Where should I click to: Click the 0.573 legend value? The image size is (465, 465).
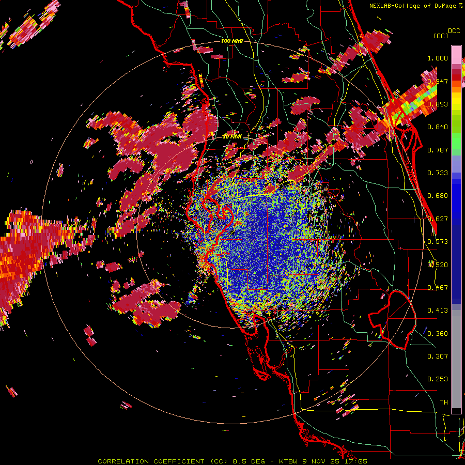point(438,242)
